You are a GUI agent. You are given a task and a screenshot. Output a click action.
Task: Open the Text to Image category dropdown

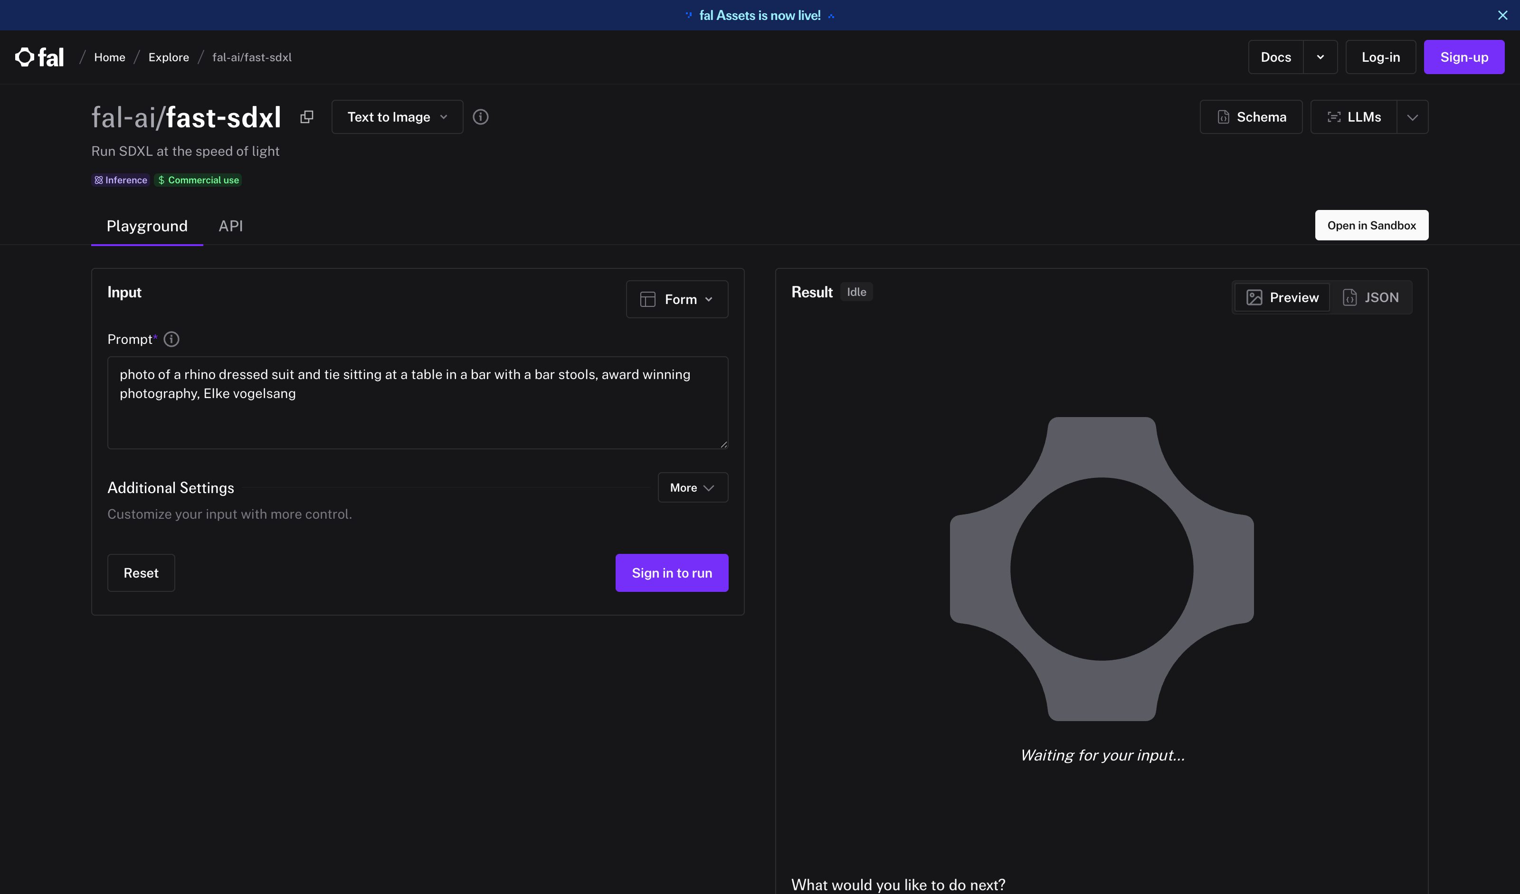(397, 117)
